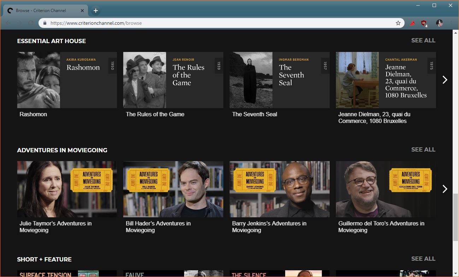This screenshot has height=277, width=459.
Task: Open the Rashomon film thumbnail
Action: (x=67, y=80)
